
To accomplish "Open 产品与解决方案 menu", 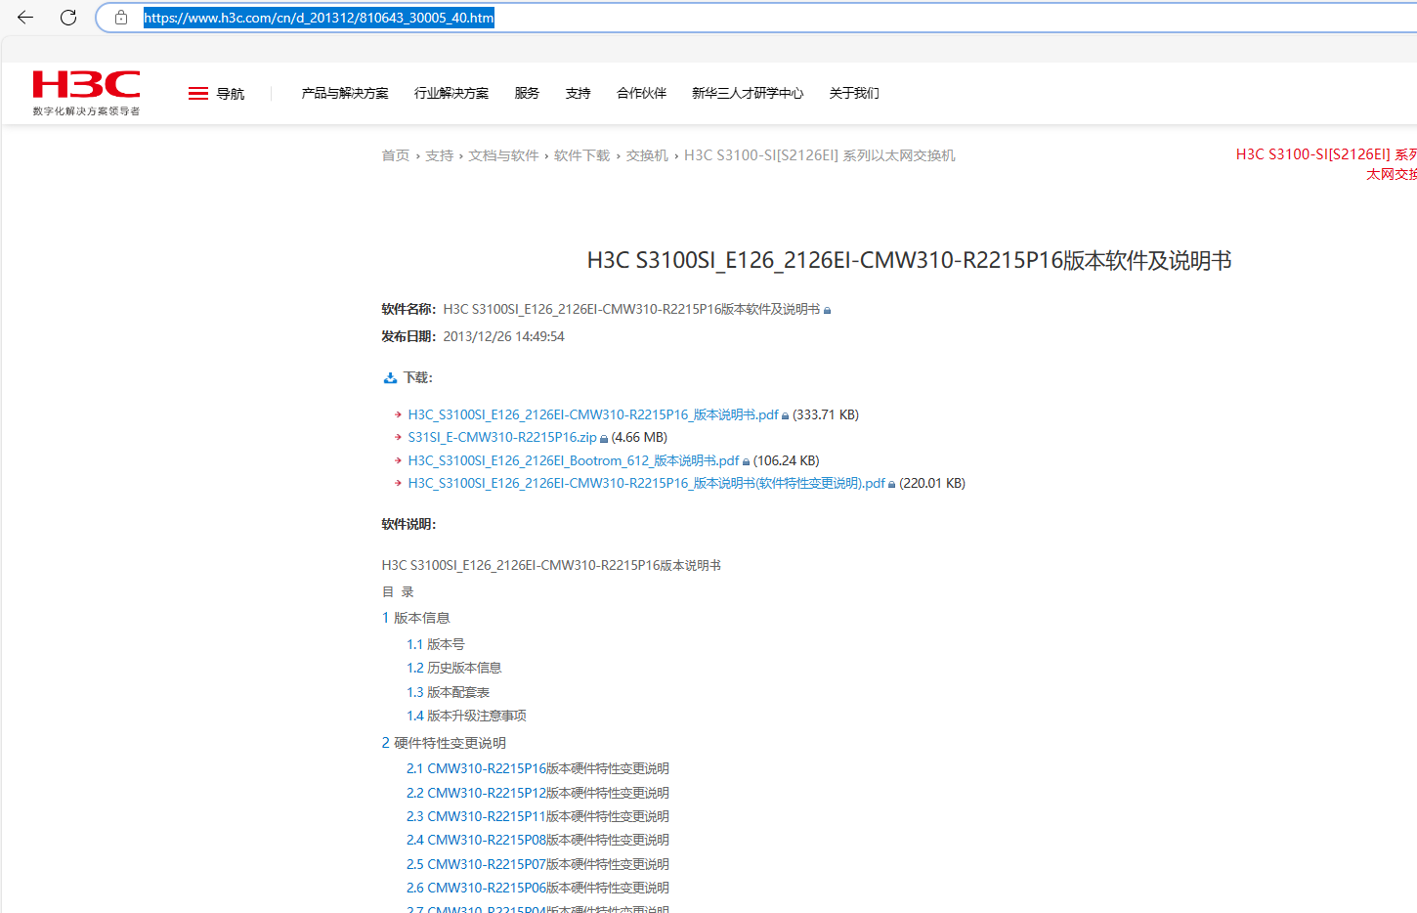I will coord(345,94).
